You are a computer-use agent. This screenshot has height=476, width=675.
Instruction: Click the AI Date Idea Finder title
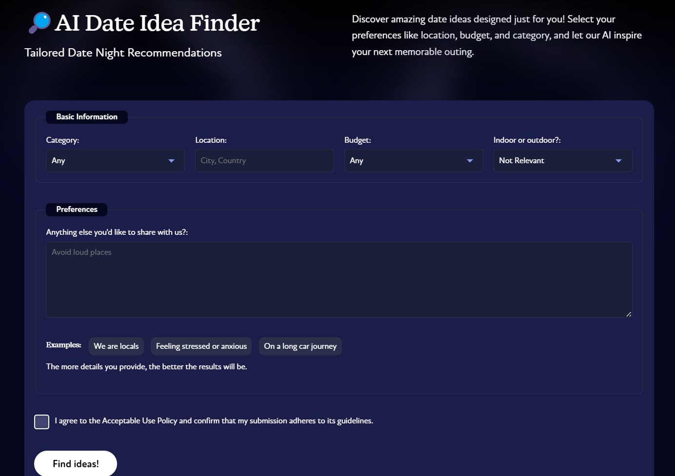(x=157, y=23)
